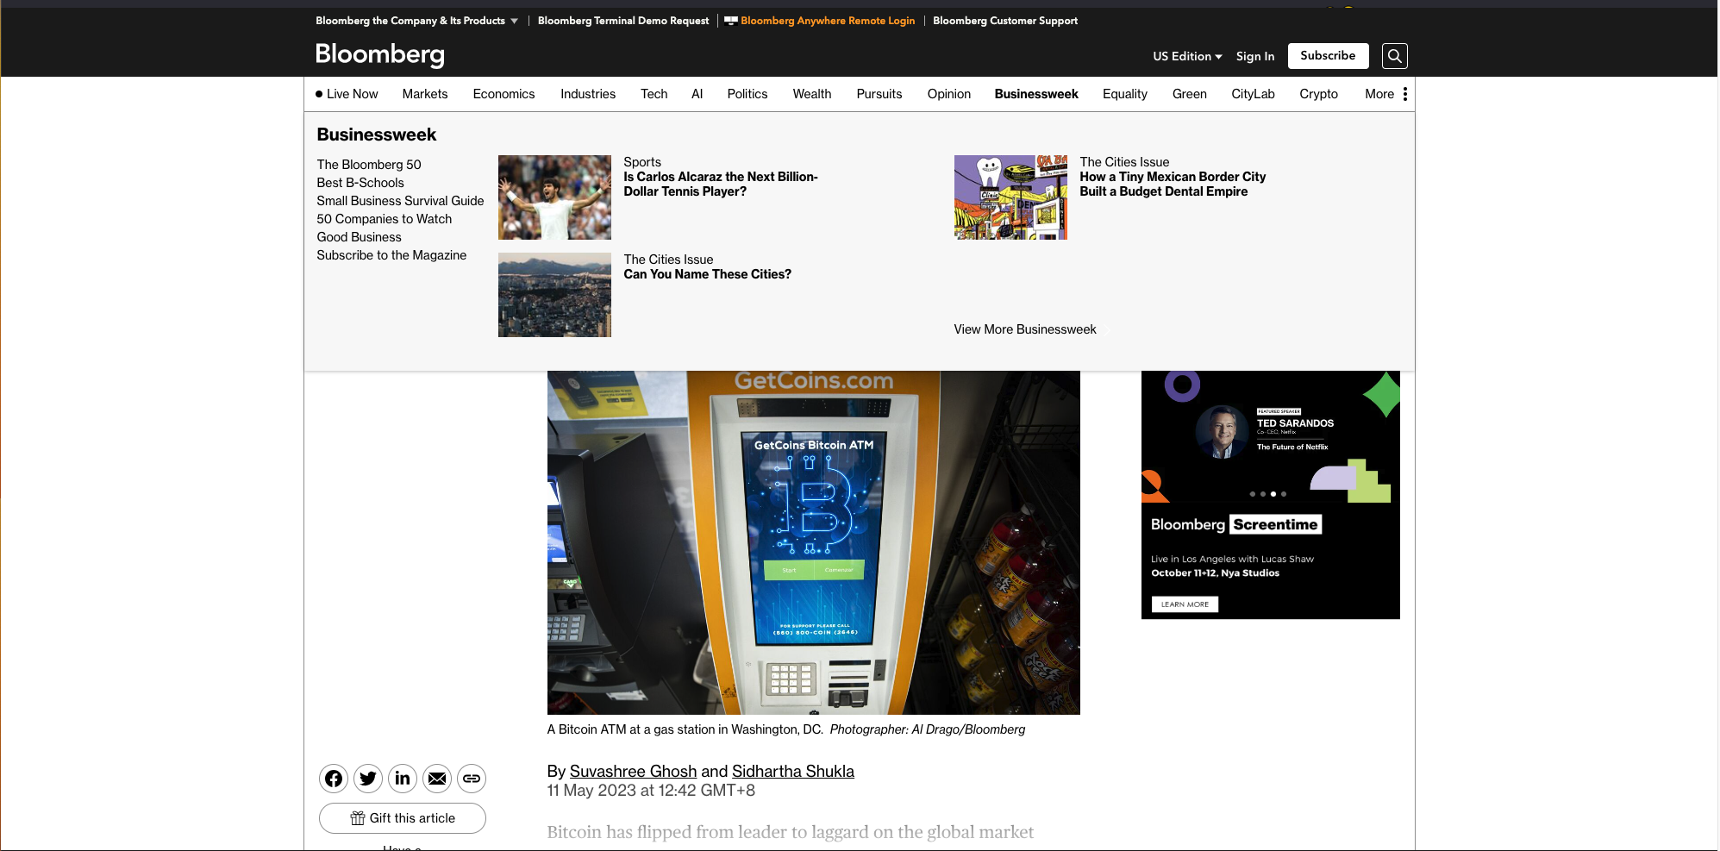1720x851 pixels.
Task: Open Bloomberg Customer Support link
Action: click(1005, 21)
